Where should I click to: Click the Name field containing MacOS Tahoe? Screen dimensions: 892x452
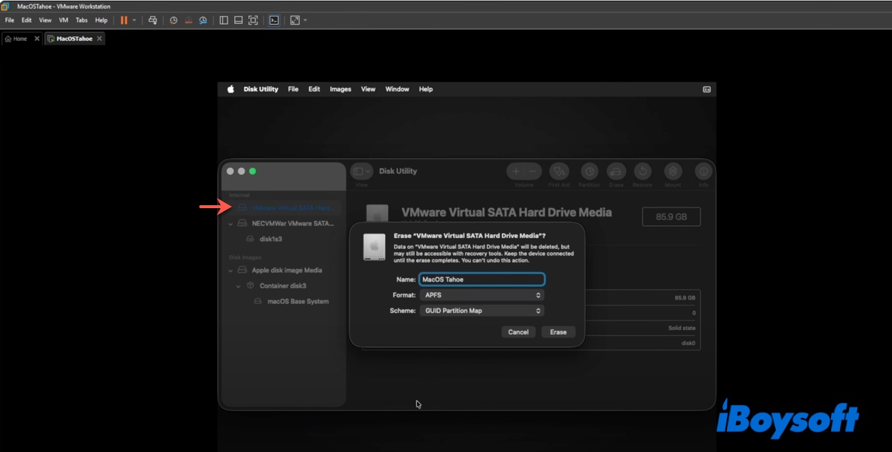482,280
